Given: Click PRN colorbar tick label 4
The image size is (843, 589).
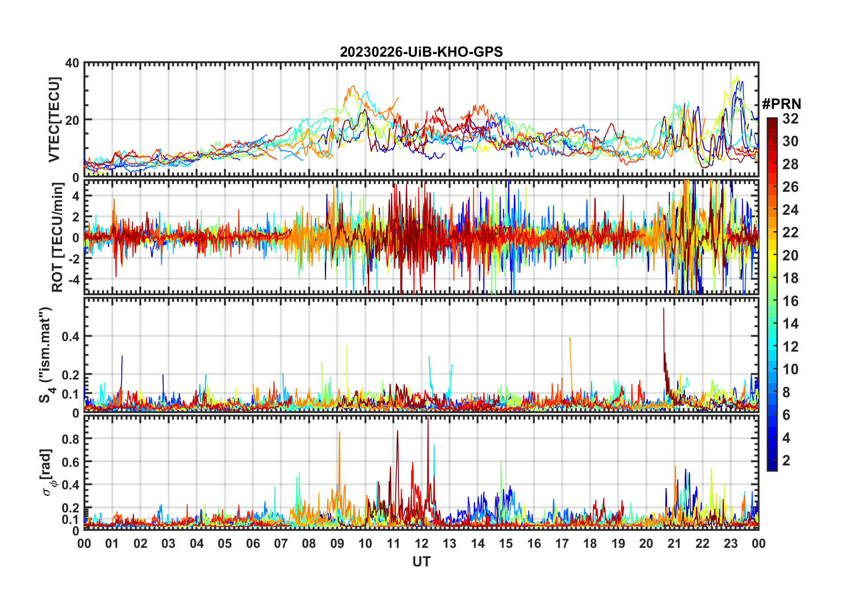Looking at the screenshot, I should [x=786, y=438].
